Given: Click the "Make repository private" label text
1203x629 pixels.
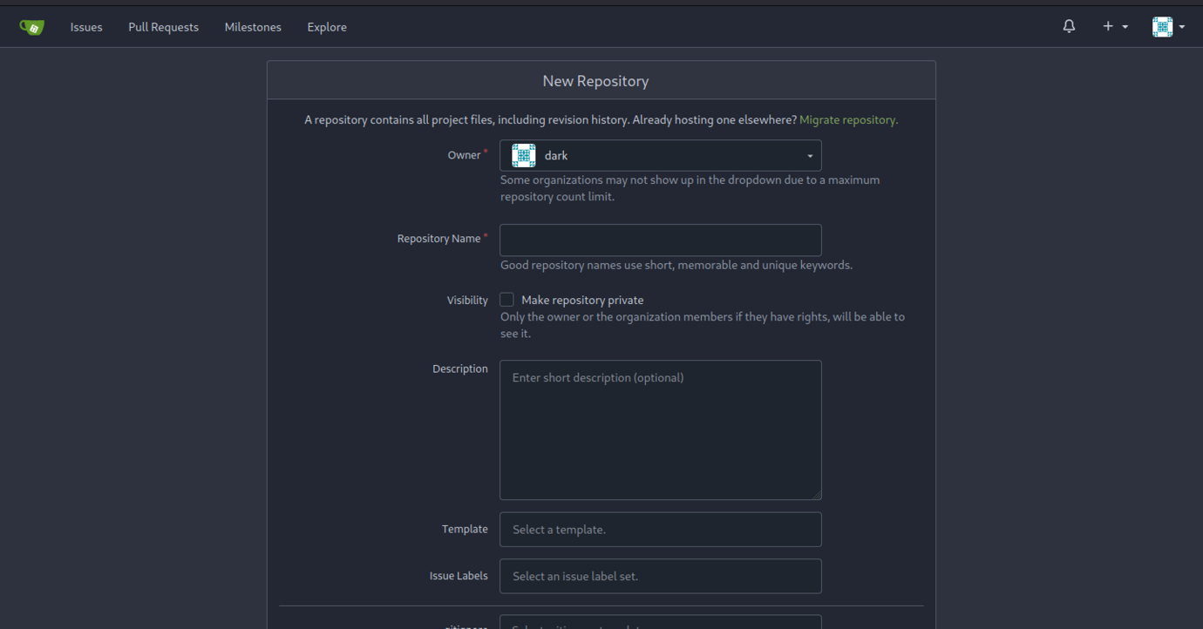Looking at the screenshot, I should click(582, 300).
